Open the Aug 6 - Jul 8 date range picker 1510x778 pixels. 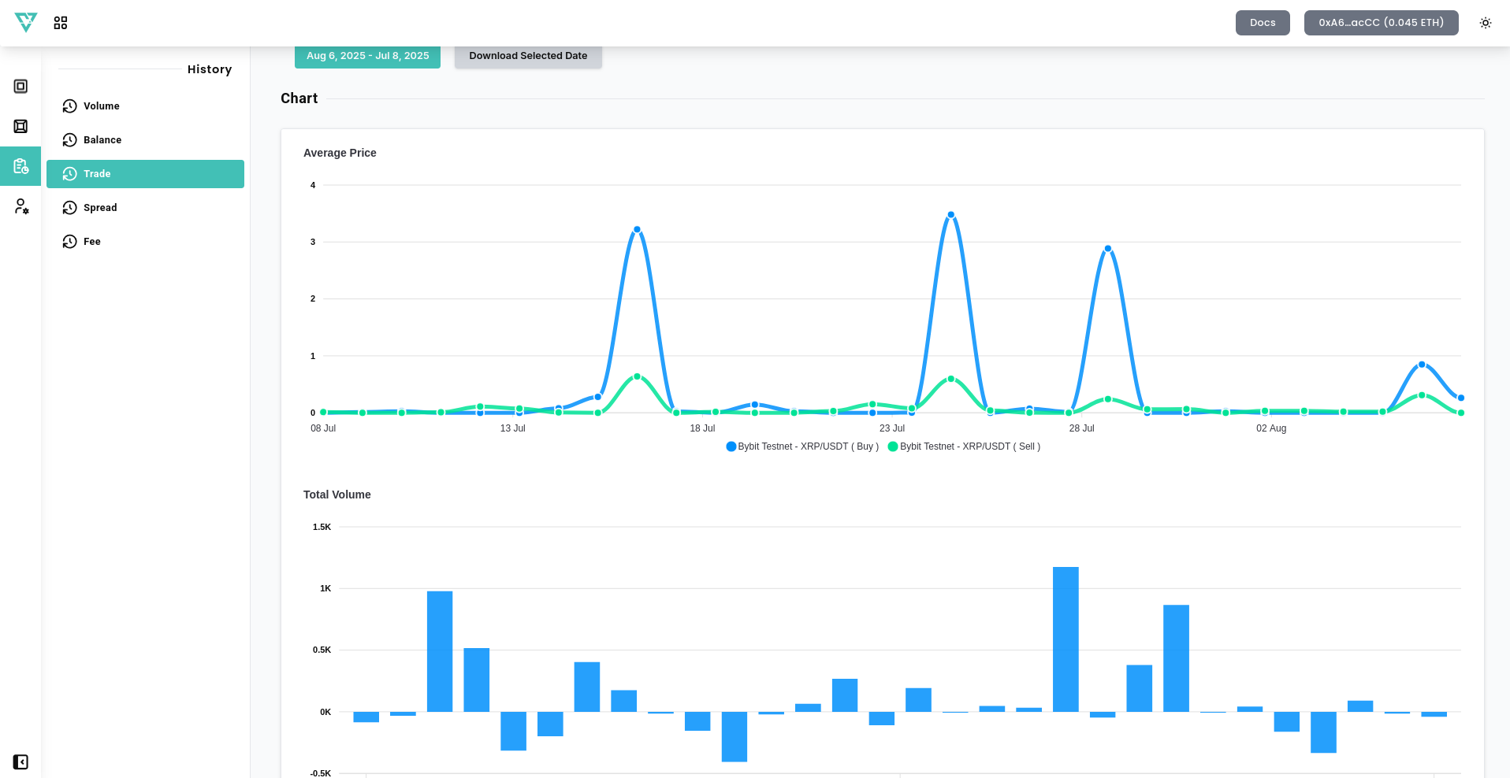click(367, 56)
